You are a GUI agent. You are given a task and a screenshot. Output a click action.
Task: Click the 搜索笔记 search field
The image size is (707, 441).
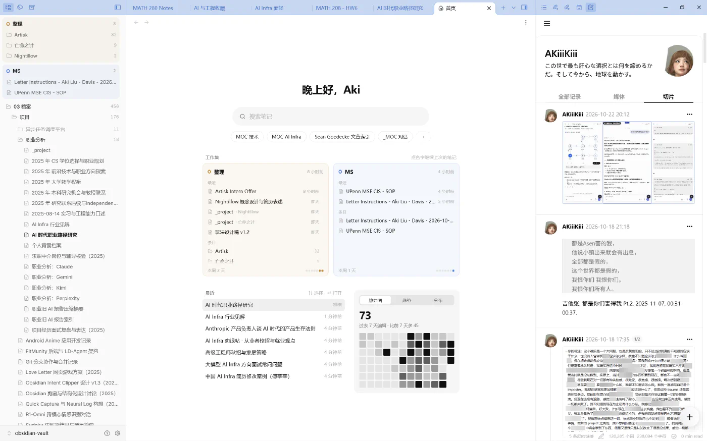coord(331,116)
